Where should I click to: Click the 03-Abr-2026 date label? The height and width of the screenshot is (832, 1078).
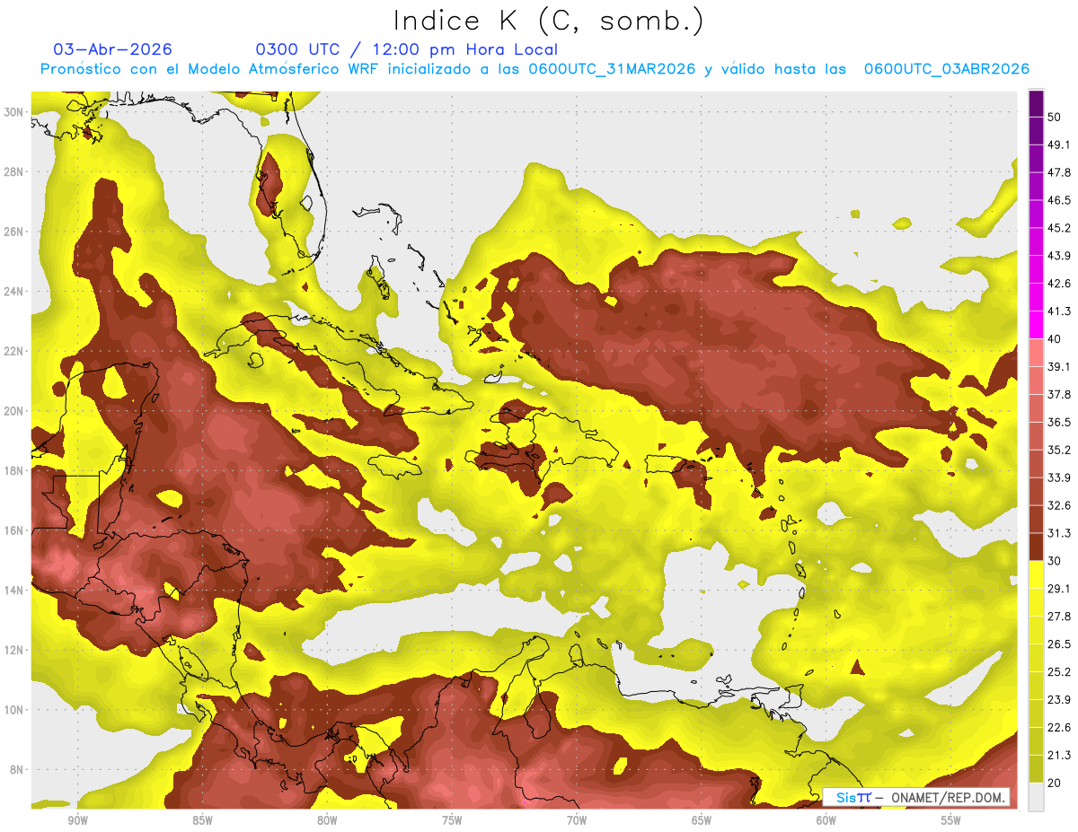click(113, 49)
